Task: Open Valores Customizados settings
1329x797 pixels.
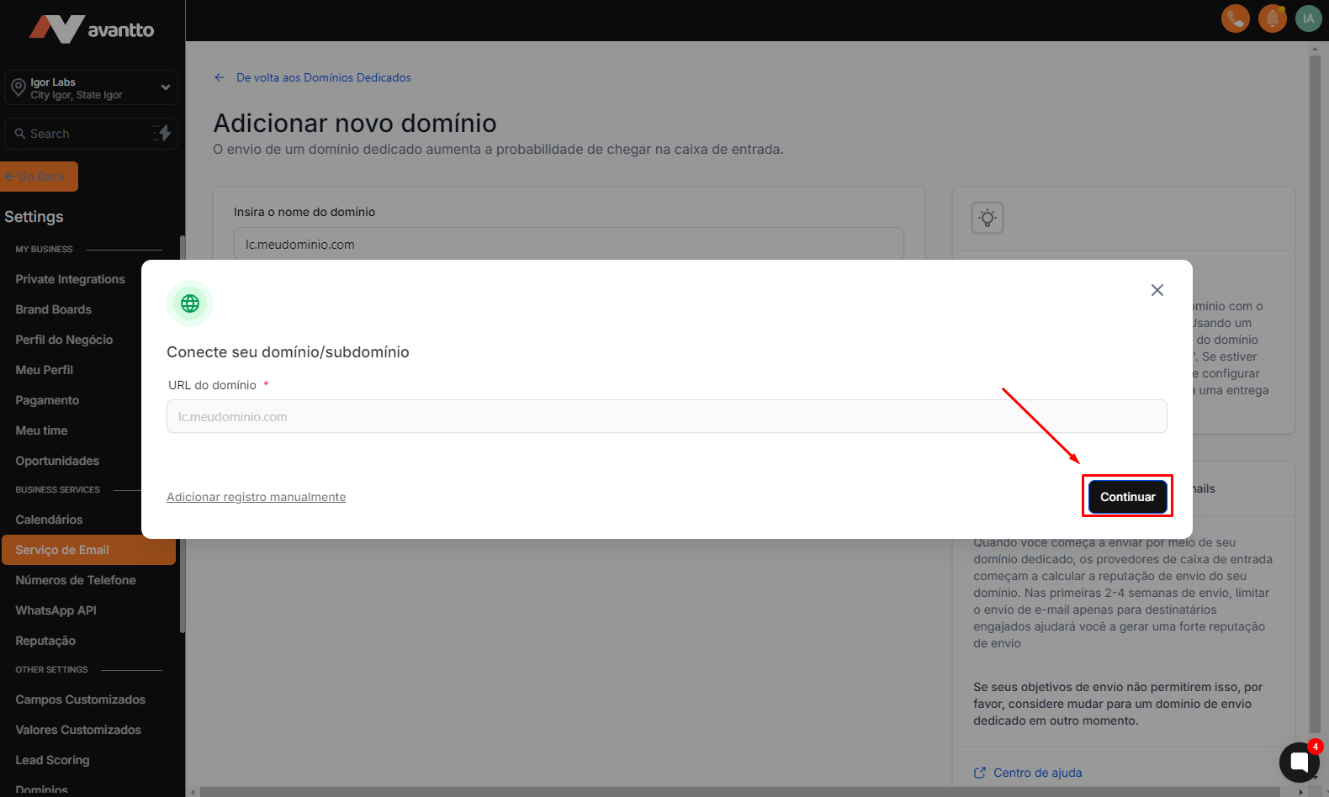Action: point(78,730)
